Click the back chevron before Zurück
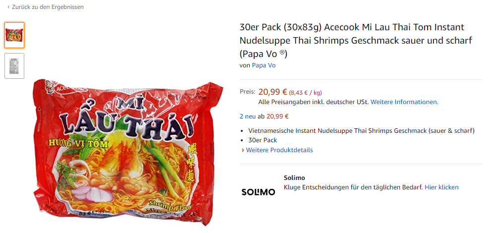 tap(8, 7)
